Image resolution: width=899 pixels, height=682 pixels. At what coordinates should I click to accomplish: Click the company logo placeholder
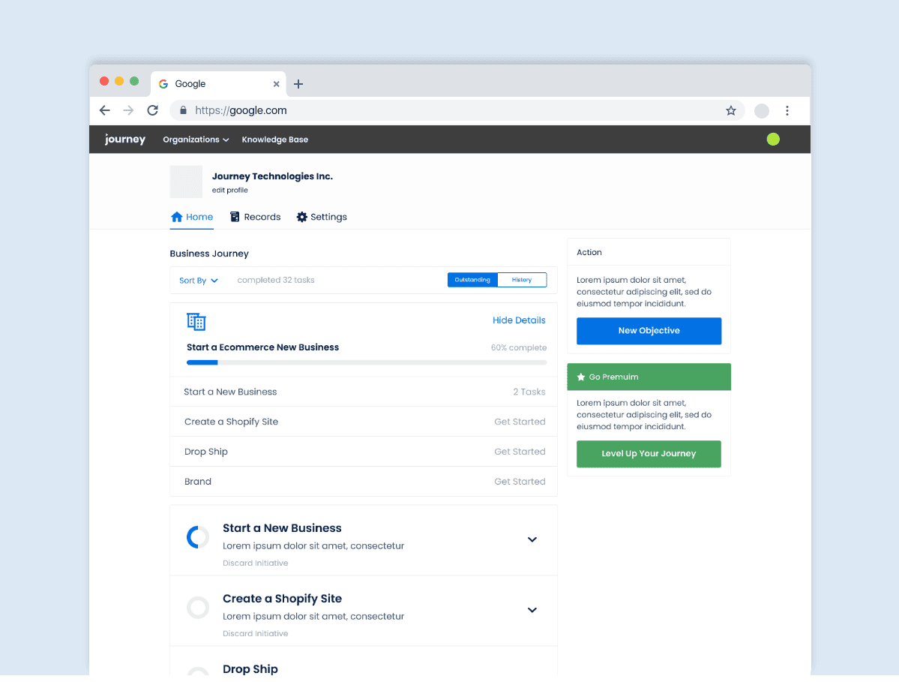click(186, 182)
